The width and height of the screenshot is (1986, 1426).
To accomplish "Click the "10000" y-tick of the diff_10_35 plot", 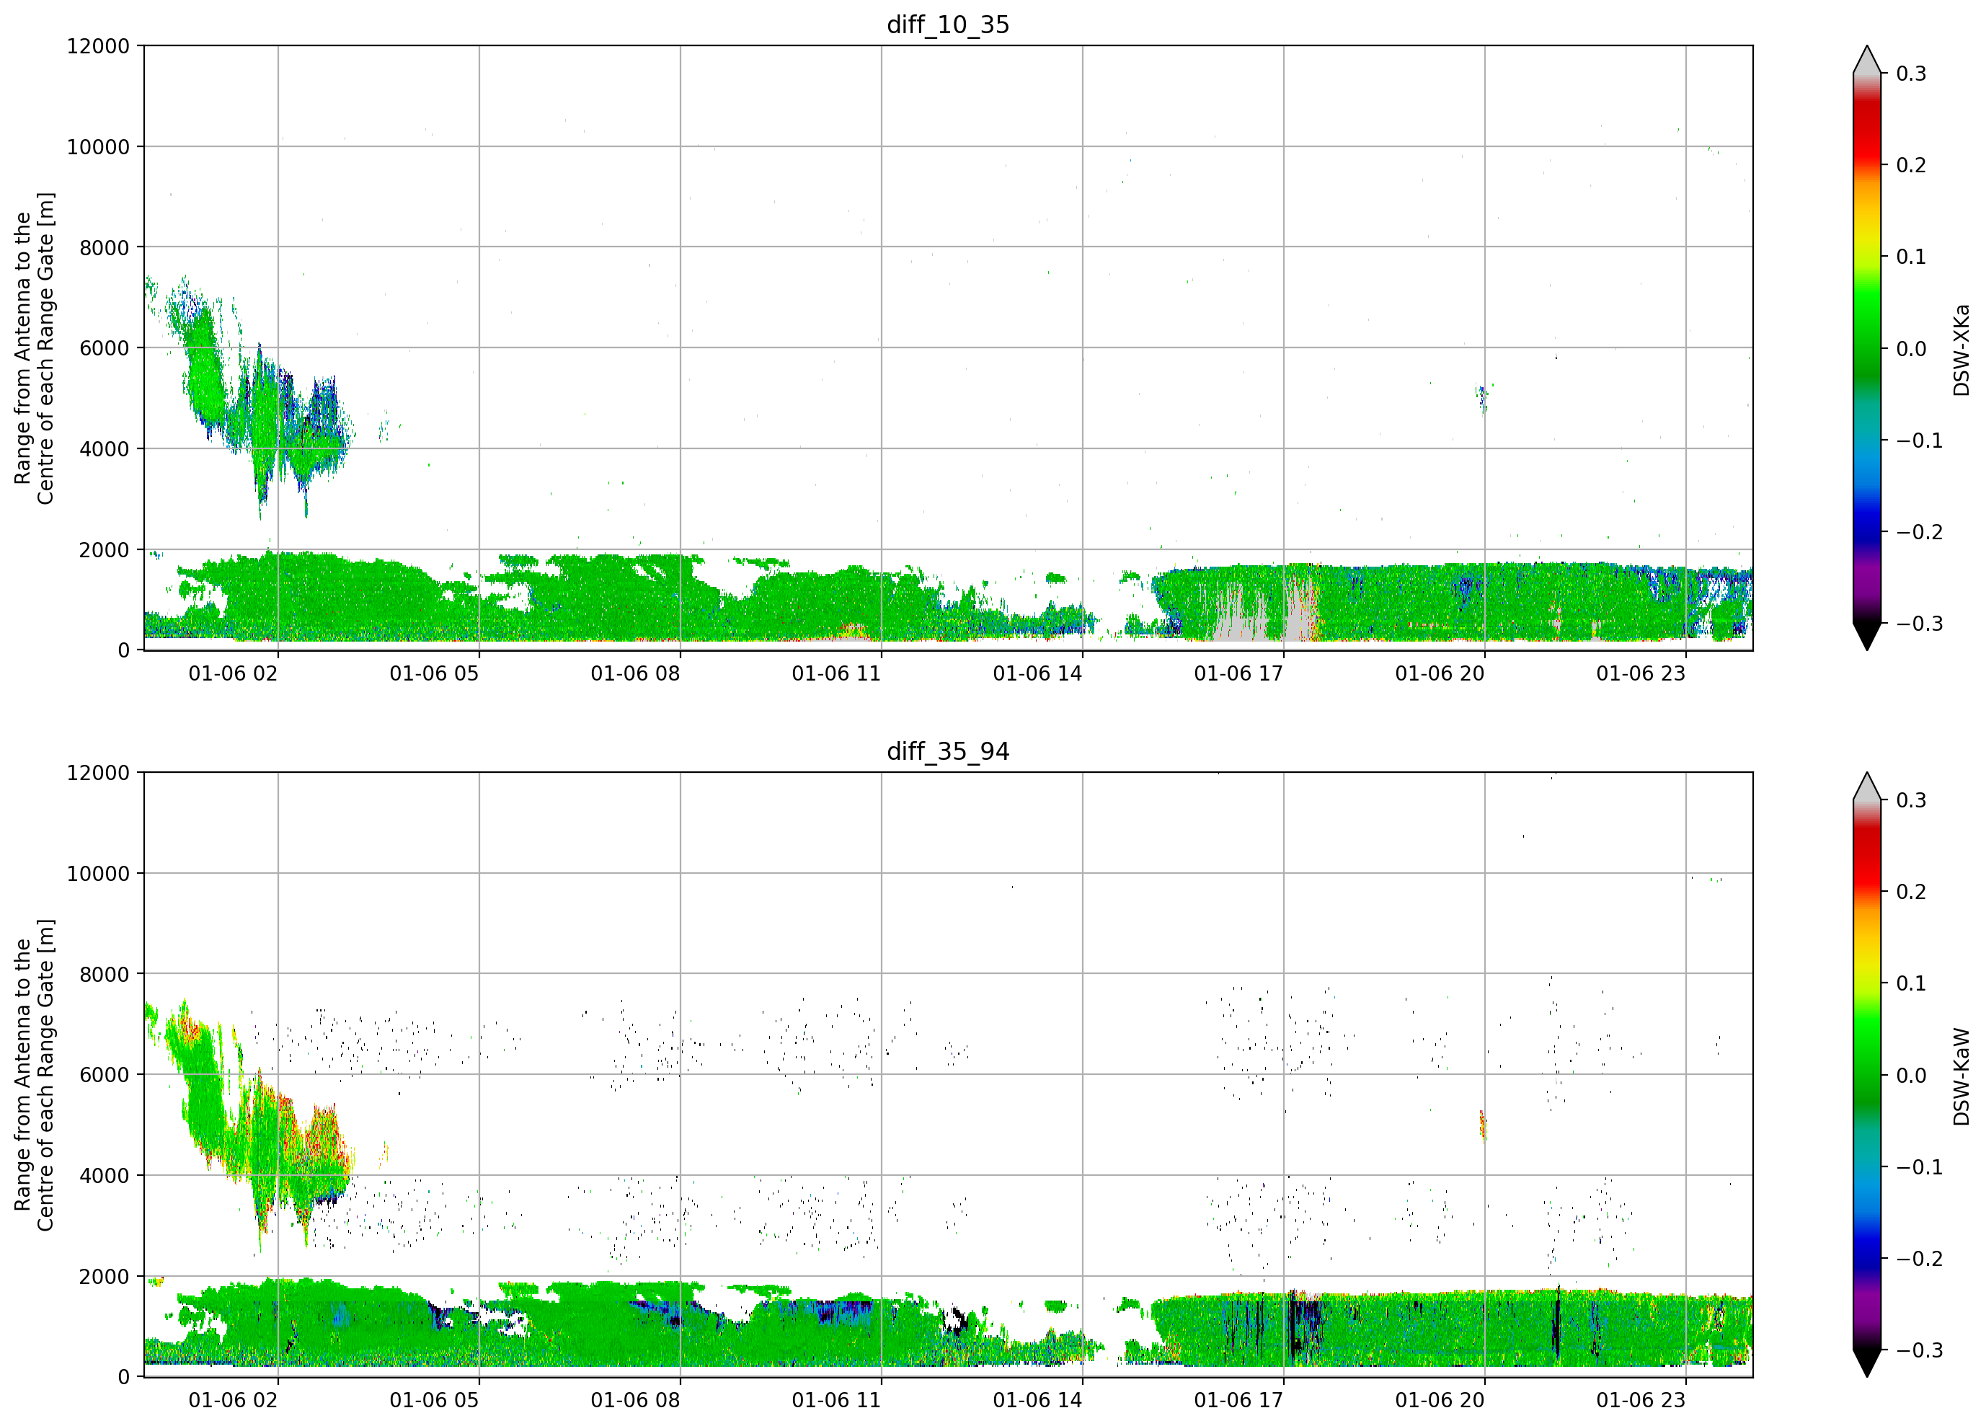I will click(98, 147).
